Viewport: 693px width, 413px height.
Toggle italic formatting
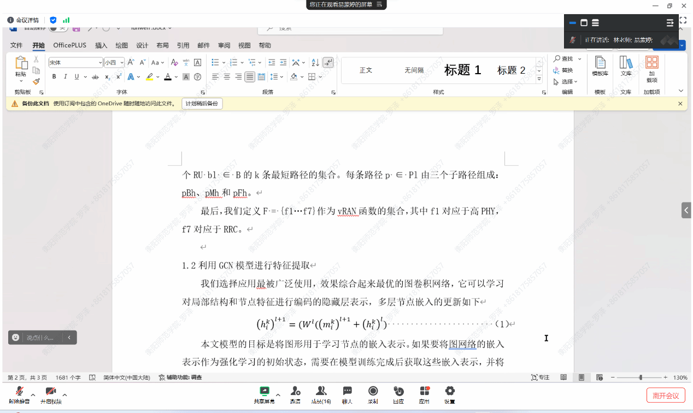[66, 77]
